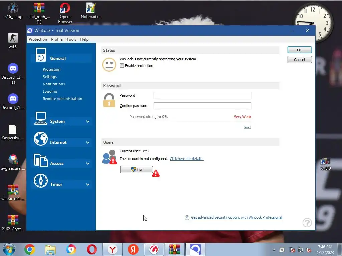342x256 pixels.
Task: Click the Cancel button
Action: (x=300, y=60)
